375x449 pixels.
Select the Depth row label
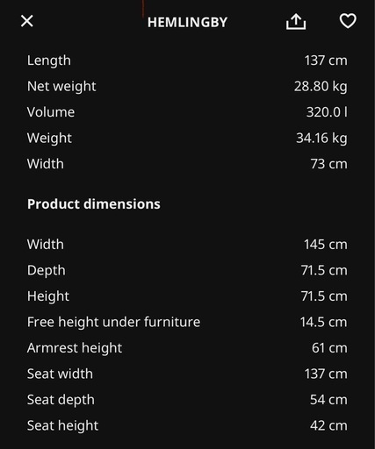click(x=47, y=270)
